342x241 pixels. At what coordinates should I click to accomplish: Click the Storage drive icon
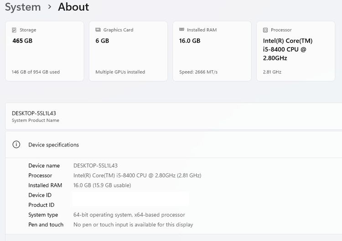[15, 30]
